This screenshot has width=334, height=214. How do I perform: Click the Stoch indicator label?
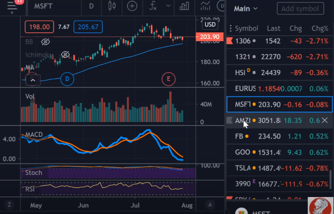click(x=33, y=172)
